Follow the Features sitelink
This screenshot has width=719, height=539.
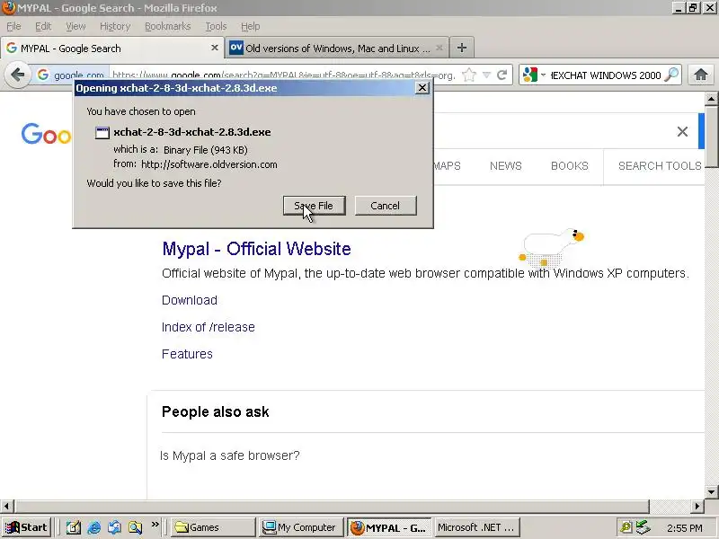187,354
